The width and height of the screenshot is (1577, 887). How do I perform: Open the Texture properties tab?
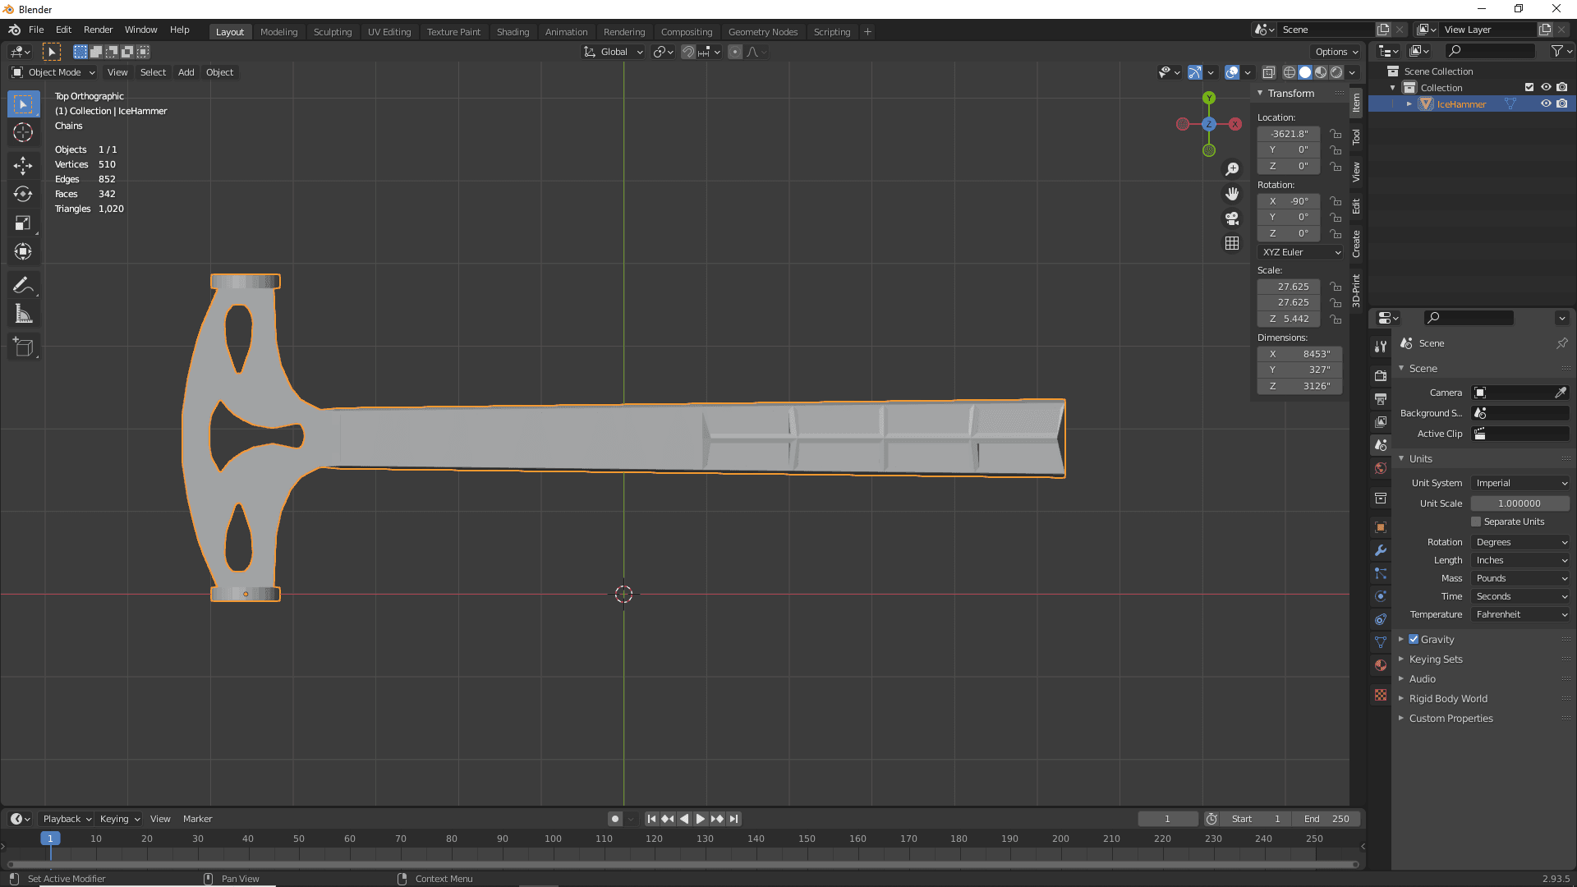[1381, 695]
